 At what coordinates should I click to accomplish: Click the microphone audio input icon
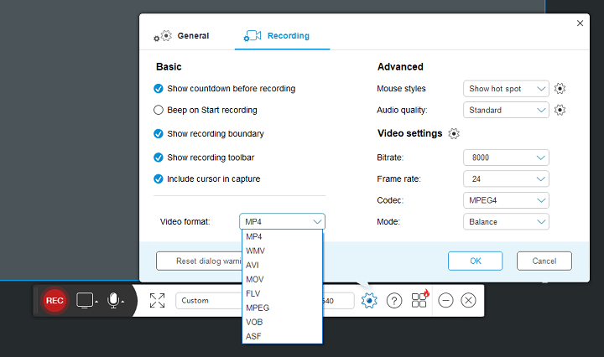(x=113, y=301)
